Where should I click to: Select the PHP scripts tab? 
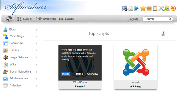click(39, 19)
